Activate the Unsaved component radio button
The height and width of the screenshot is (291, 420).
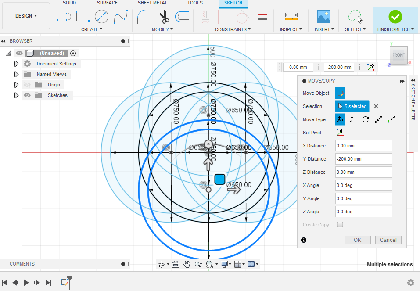coord(73,53)
